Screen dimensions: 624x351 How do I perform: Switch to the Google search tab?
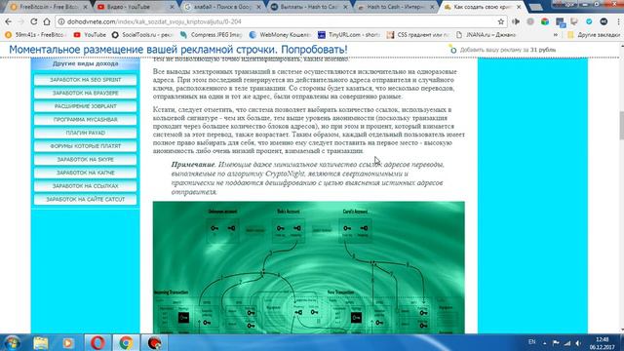(x=222, y=7)
